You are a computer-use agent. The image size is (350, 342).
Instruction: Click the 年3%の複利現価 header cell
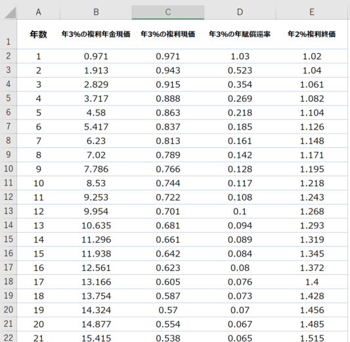coord(168,34)
